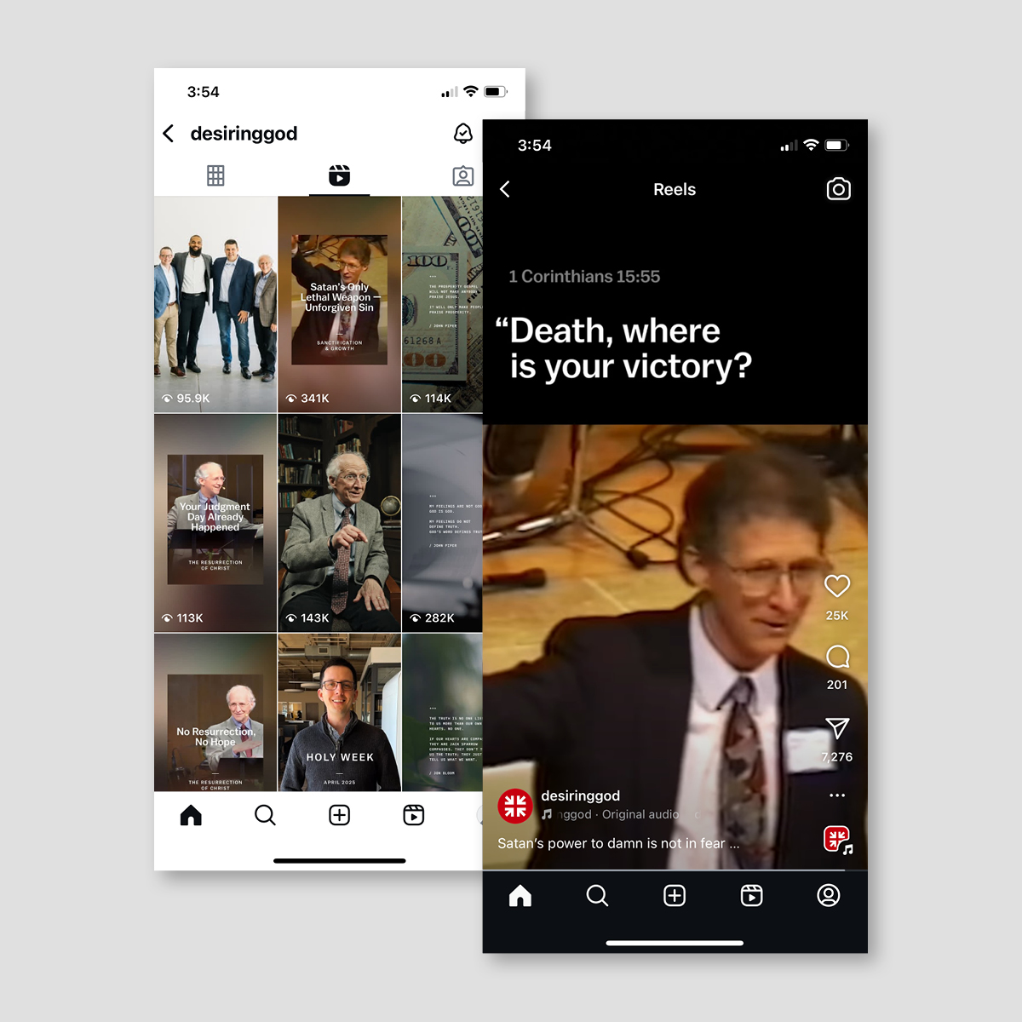
Task: Tap the desiringgod username under the reel
Action: pos(581,795)
